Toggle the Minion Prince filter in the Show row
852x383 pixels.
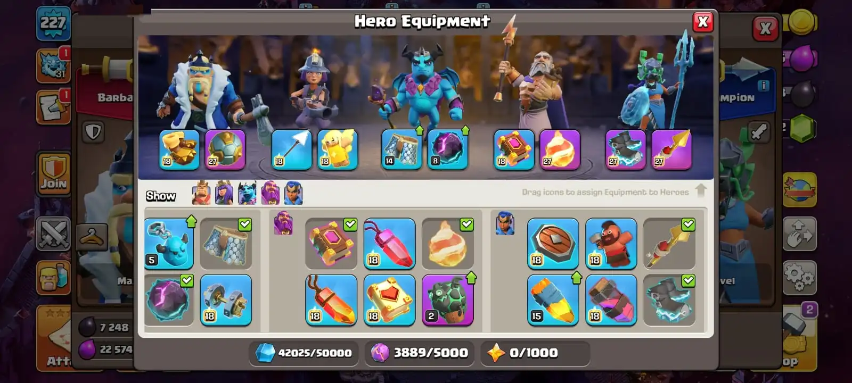(247, 193)
